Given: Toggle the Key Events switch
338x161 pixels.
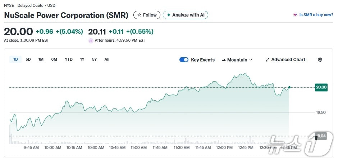Looking at the screenshot, I should tap(184, 60).
